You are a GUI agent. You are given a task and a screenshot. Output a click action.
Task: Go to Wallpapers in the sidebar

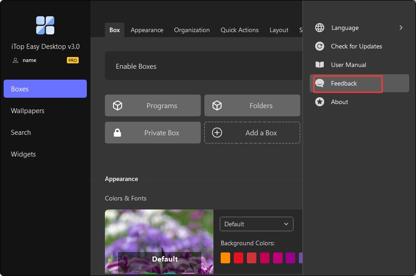45,111
